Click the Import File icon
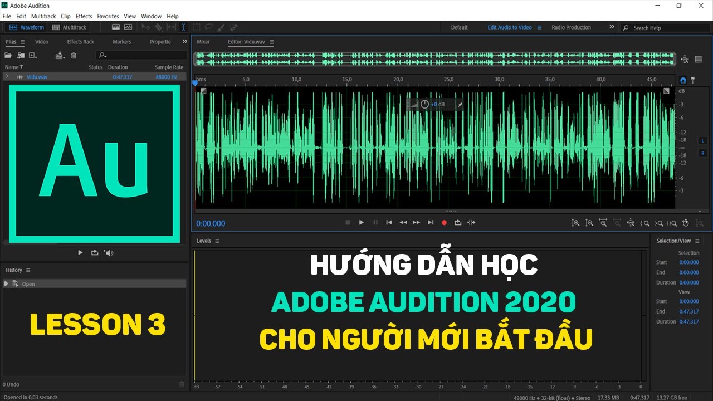The height and width of the screenshot is (401, 713). tap(21, 55)
